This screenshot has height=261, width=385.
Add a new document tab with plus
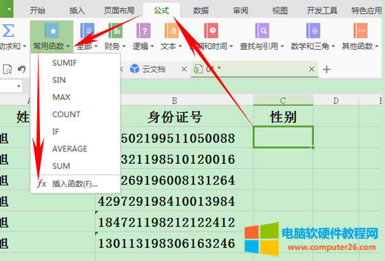(x=326, y=70)
